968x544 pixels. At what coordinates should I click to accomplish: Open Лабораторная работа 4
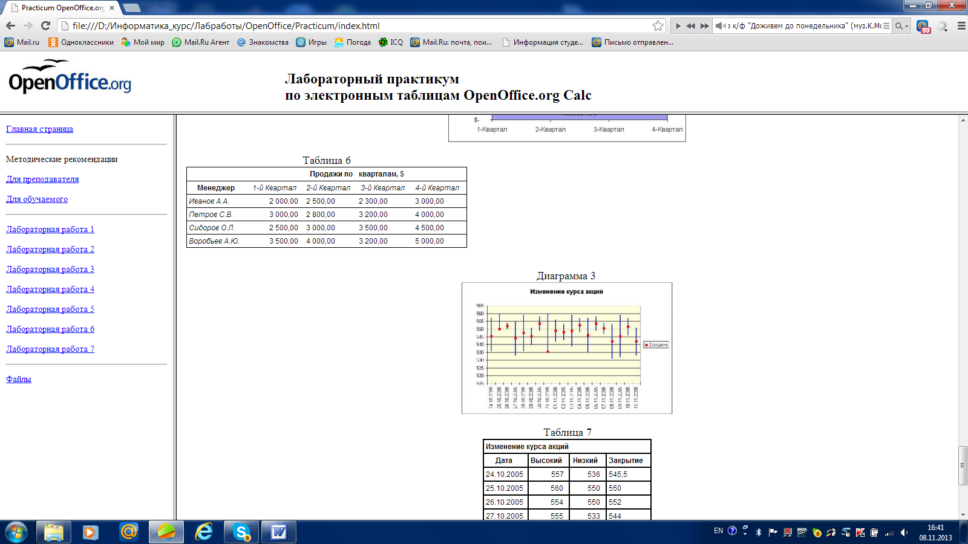(50, 289)
